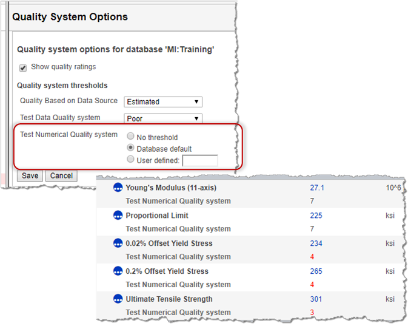This screenshot has height=326, width=411.
Task: Open the Test Data Quality system dropdown
Action: [162, 118]
